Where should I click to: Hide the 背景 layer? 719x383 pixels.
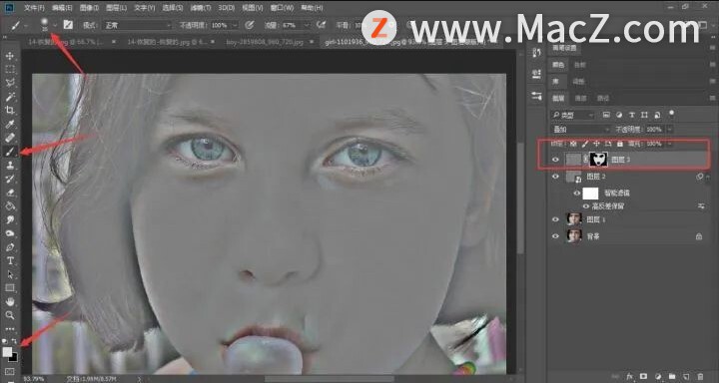556,236
